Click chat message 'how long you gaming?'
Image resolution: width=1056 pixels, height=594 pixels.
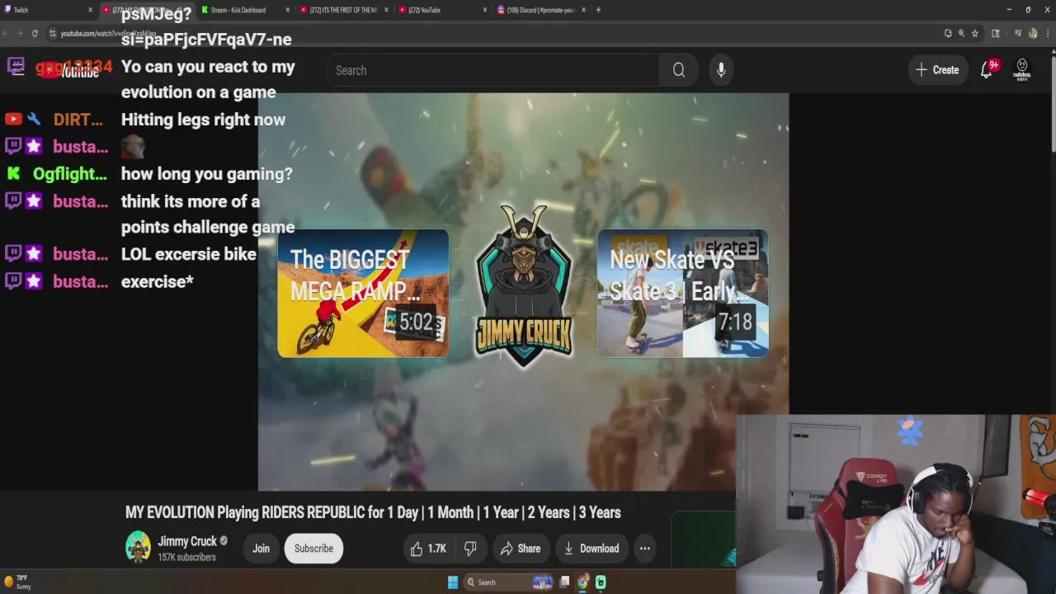tap(206, 174)
